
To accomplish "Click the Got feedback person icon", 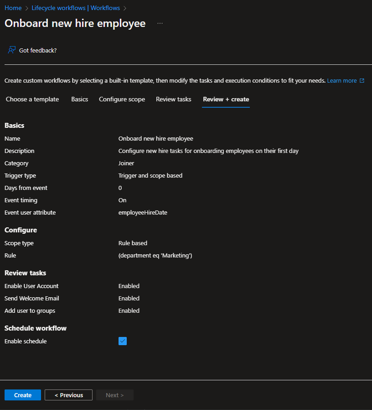I will (x=12, y=50).
